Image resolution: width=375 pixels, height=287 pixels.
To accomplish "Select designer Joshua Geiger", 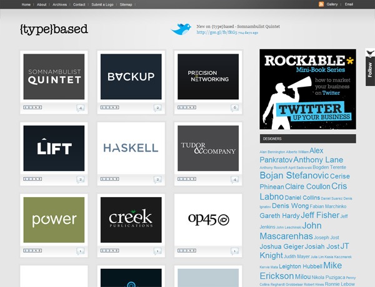I will [281, 246].
